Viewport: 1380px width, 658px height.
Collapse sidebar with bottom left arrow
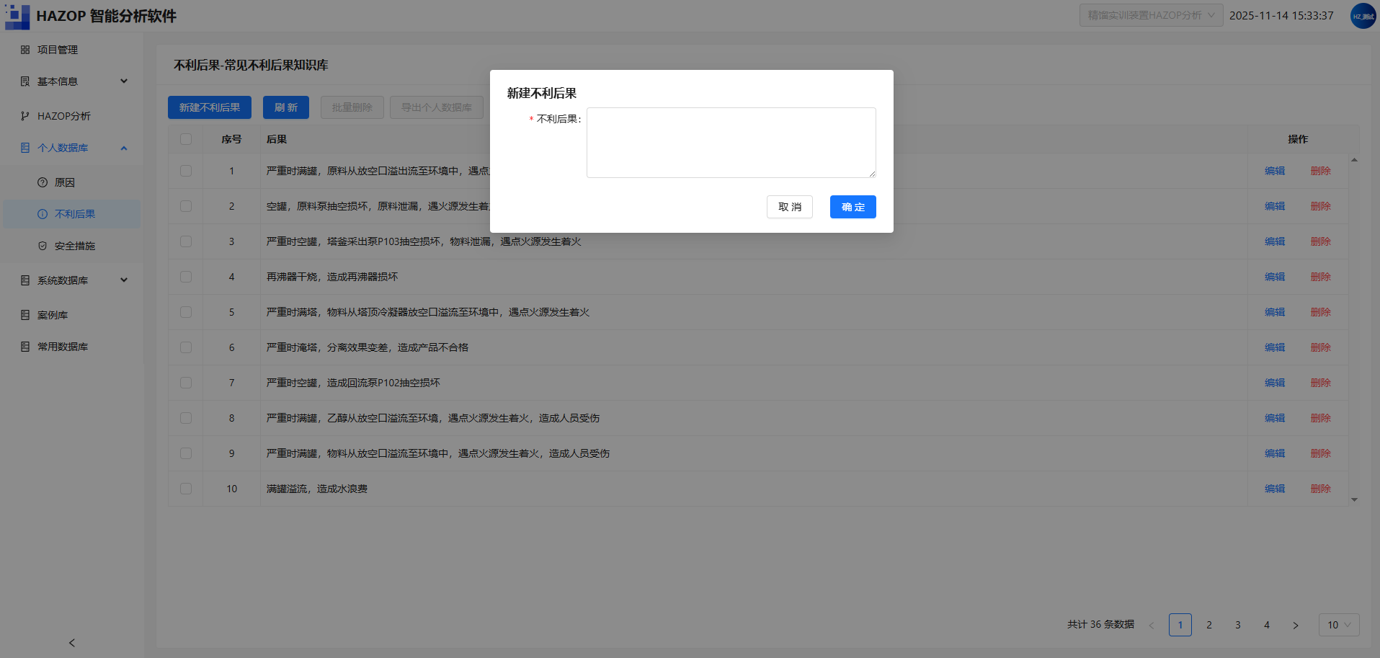point(71,643)
